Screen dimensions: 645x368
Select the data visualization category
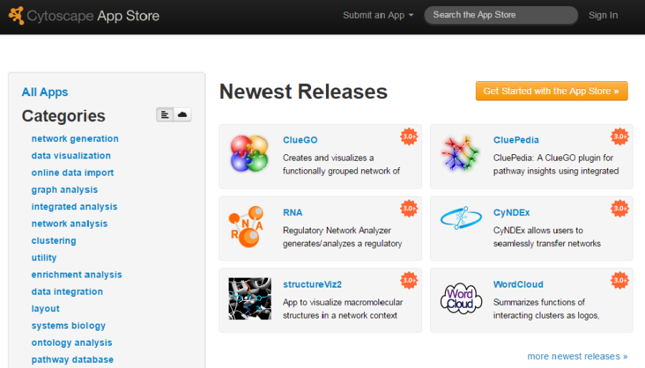71,156
